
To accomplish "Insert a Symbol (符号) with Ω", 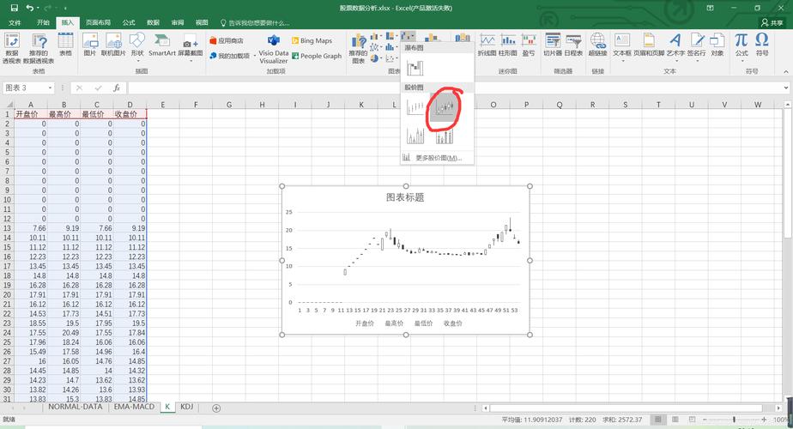I will click(x=762, y=45).
